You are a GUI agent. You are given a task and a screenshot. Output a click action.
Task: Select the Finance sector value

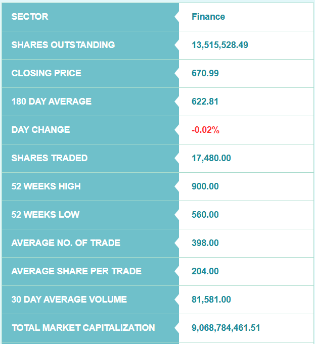coord(208,17)
